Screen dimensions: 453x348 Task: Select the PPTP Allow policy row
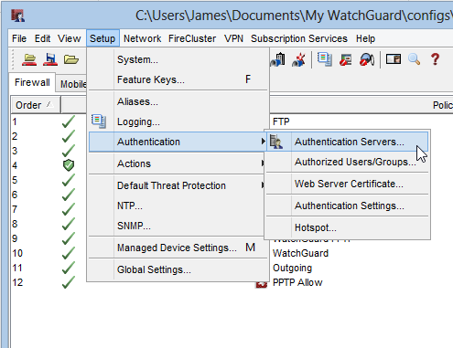click(297, 282)
